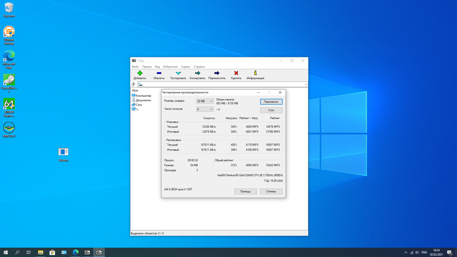Click the Имя column header
457x257 pixels.
click(x=135, y=90)
